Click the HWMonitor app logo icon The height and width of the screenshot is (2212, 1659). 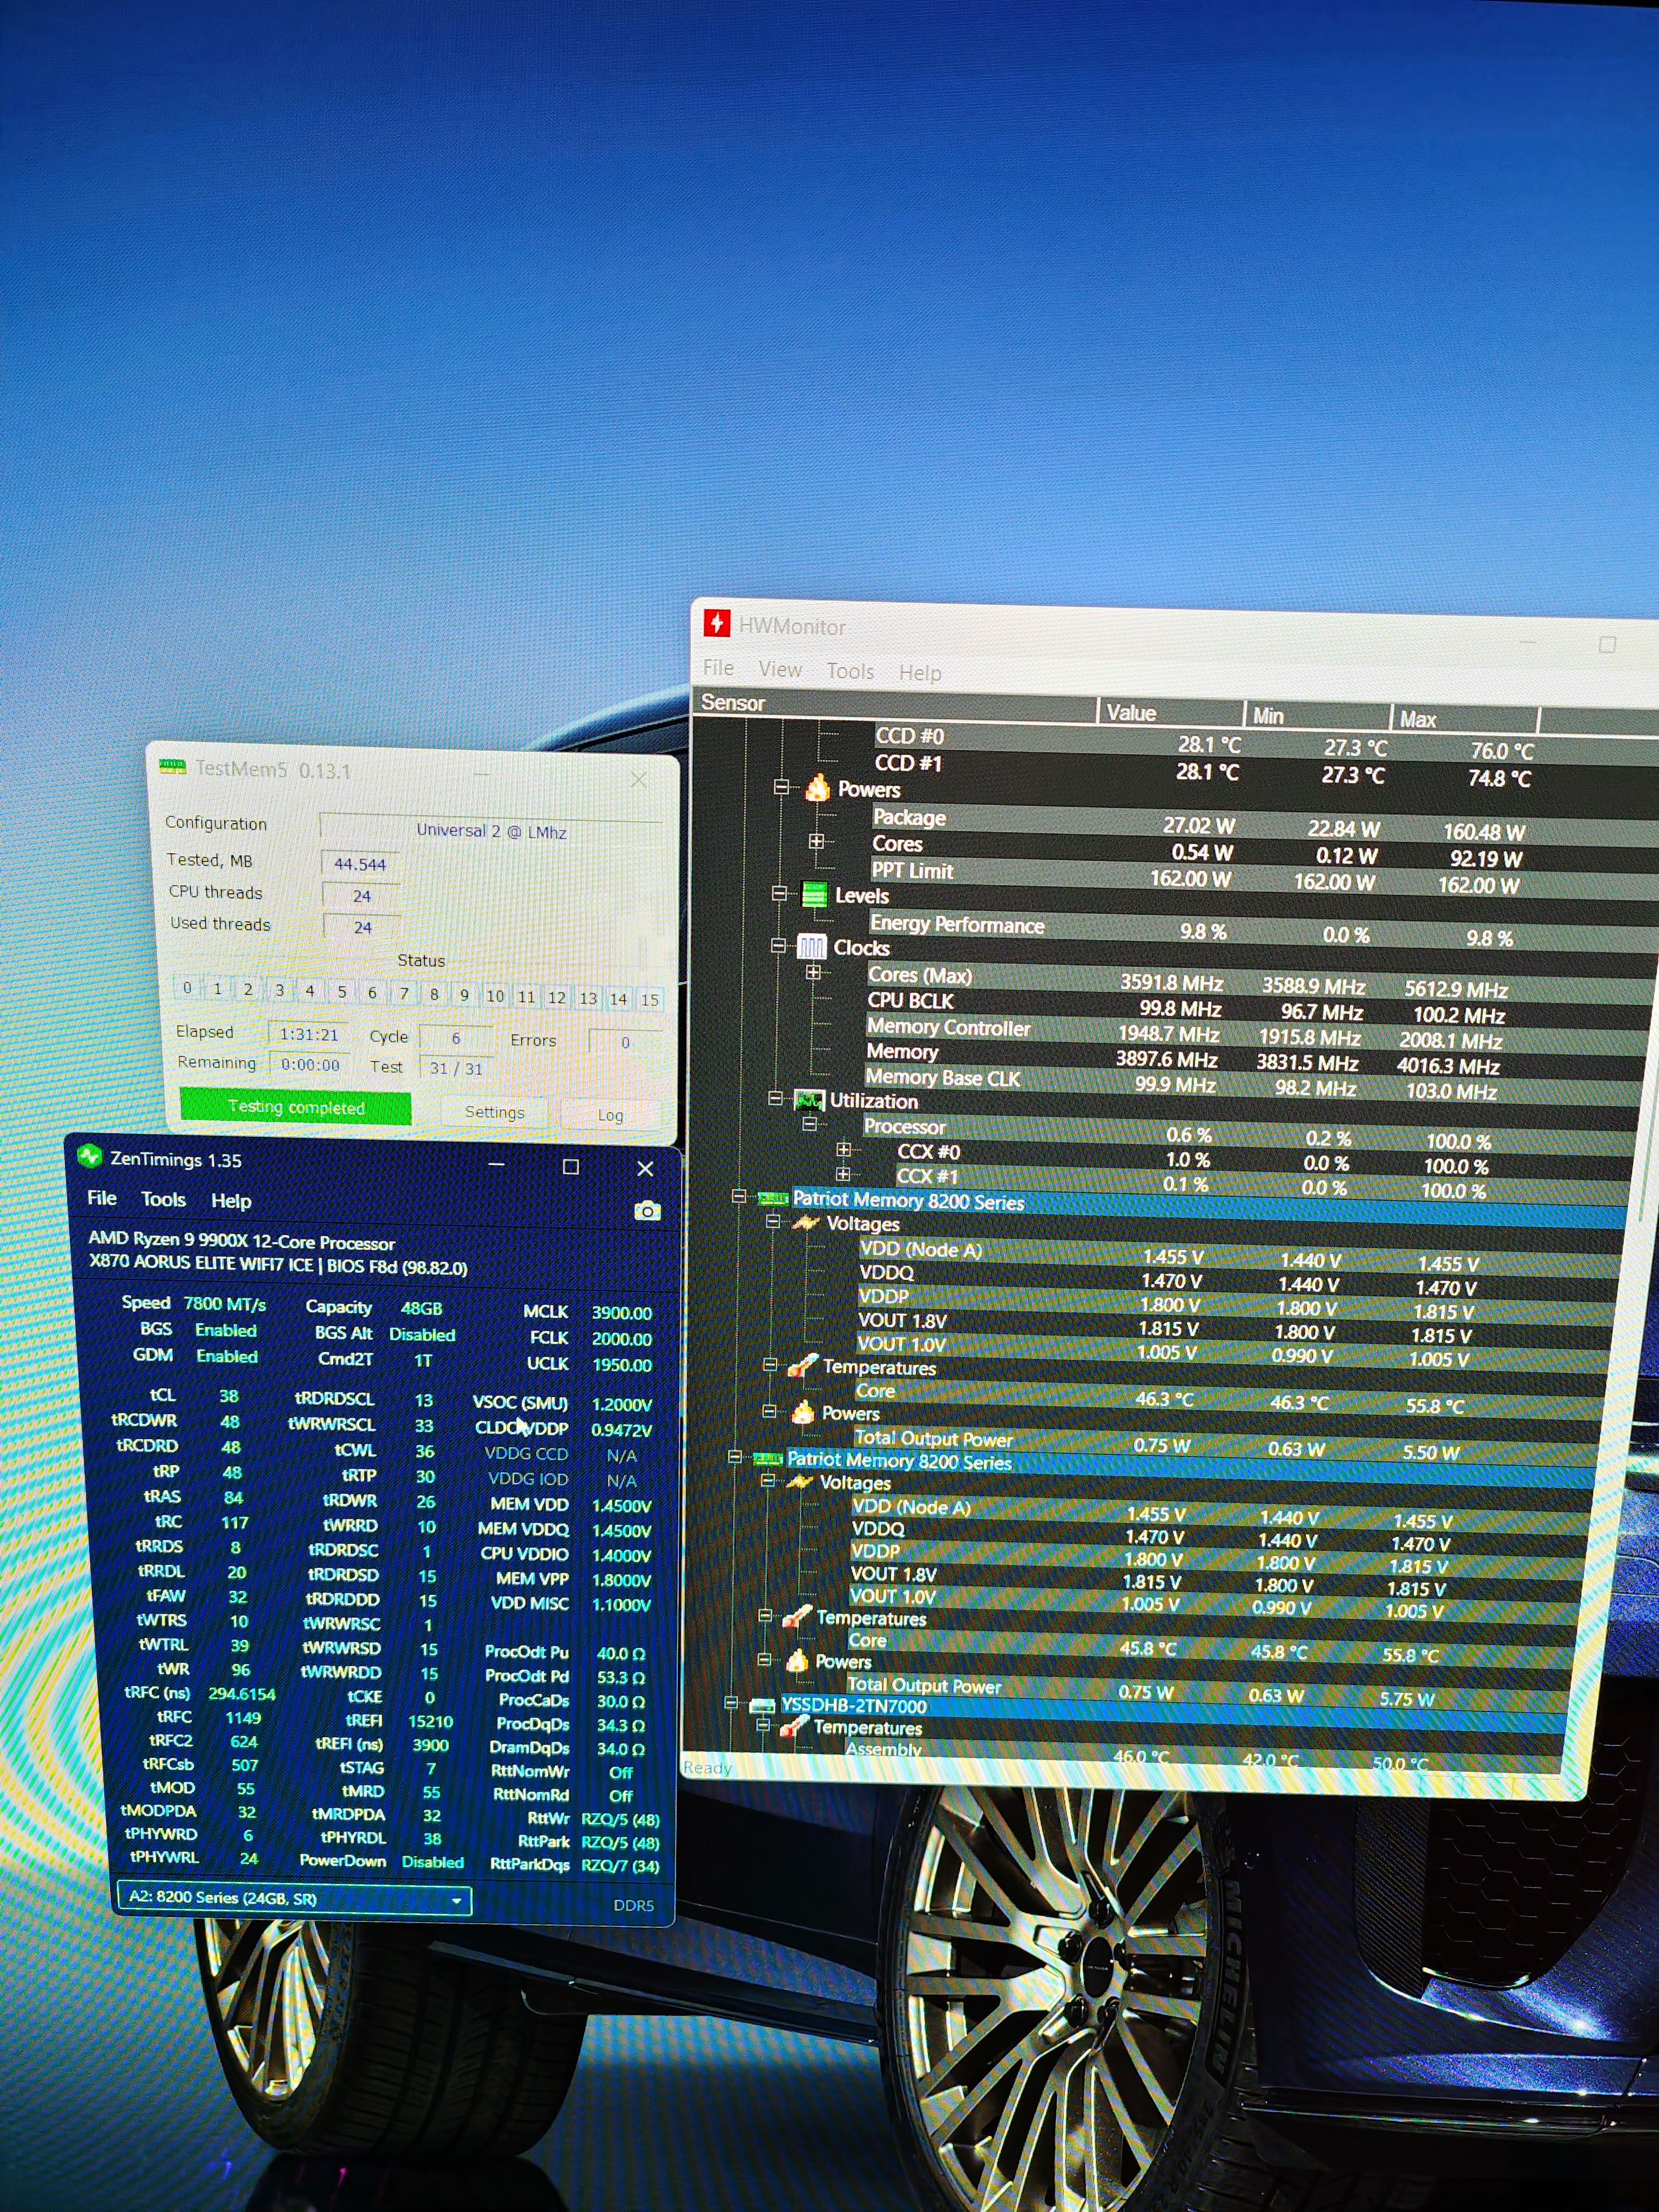(716, 624)
